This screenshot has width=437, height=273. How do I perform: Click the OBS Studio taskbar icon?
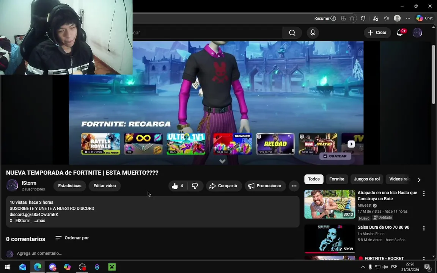click(82, 267)
